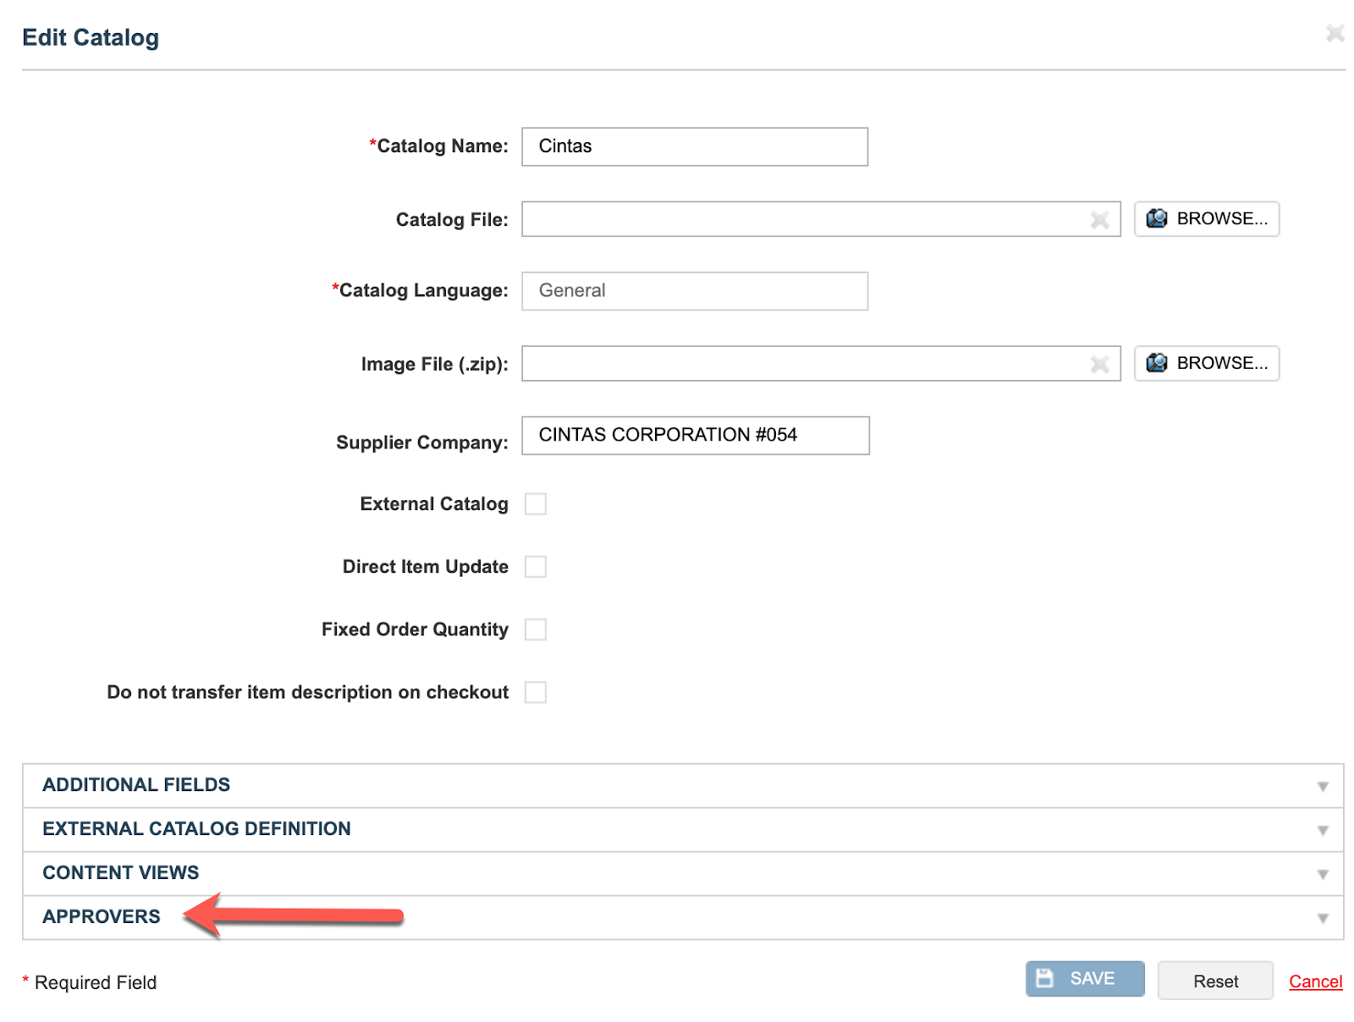The height and width of the screenshot is (1022, 1354).
Task: Check the Direct Item Update option
Action: (x=537, y=567)
